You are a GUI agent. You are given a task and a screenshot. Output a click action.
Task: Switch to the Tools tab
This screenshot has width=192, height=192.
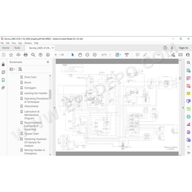pos(17,48)
